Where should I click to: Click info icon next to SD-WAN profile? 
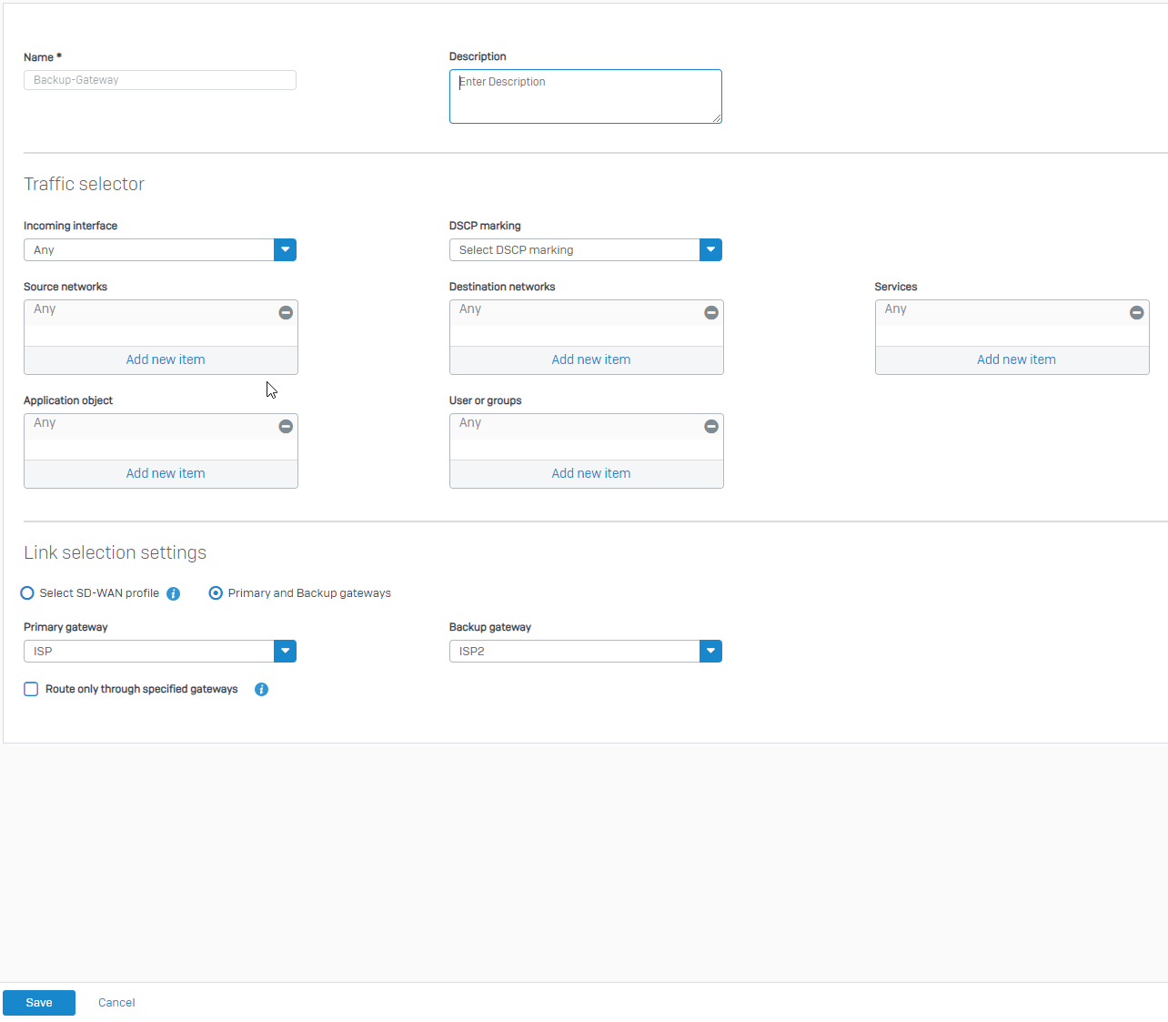click(174, 593)
